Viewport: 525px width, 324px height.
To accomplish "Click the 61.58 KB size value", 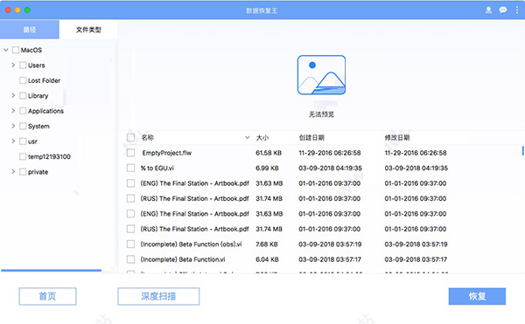I will tap(269, 153).
